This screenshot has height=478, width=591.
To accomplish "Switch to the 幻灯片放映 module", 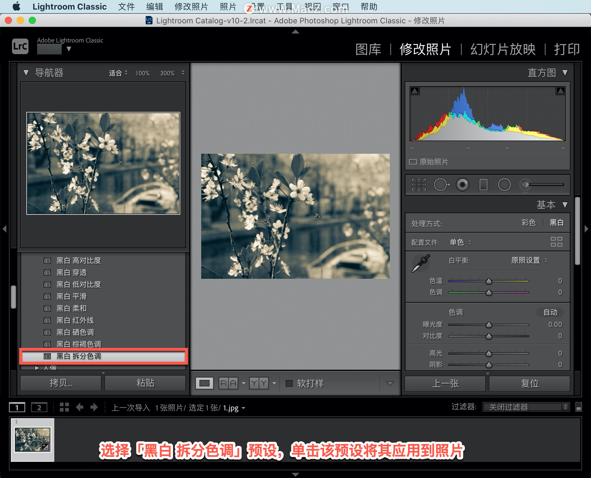I will point(503,49).
